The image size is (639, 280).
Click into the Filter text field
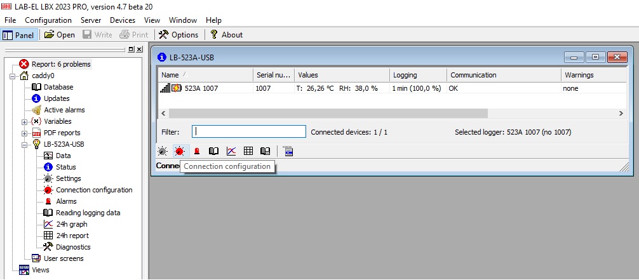pyautogui.click(x=249, y=131)
